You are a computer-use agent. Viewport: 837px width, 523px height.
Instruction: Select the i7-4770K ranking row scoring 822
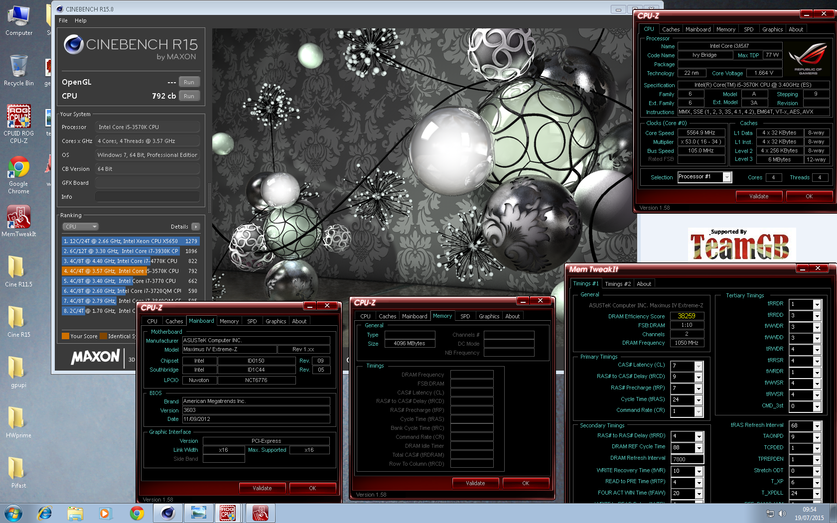pyautogui.click(x=131, y=261)
